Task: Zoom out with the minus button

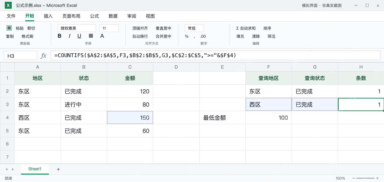Action: click(353, 178)
